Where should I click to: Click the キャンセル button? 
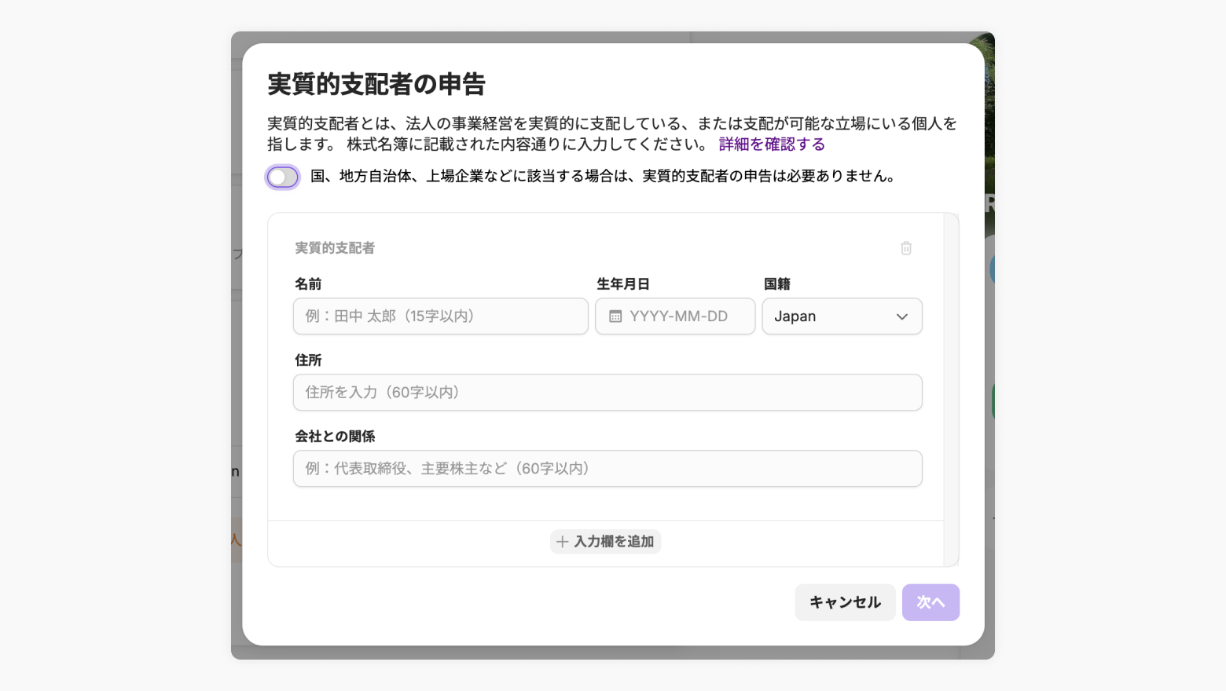coord(845,602)
